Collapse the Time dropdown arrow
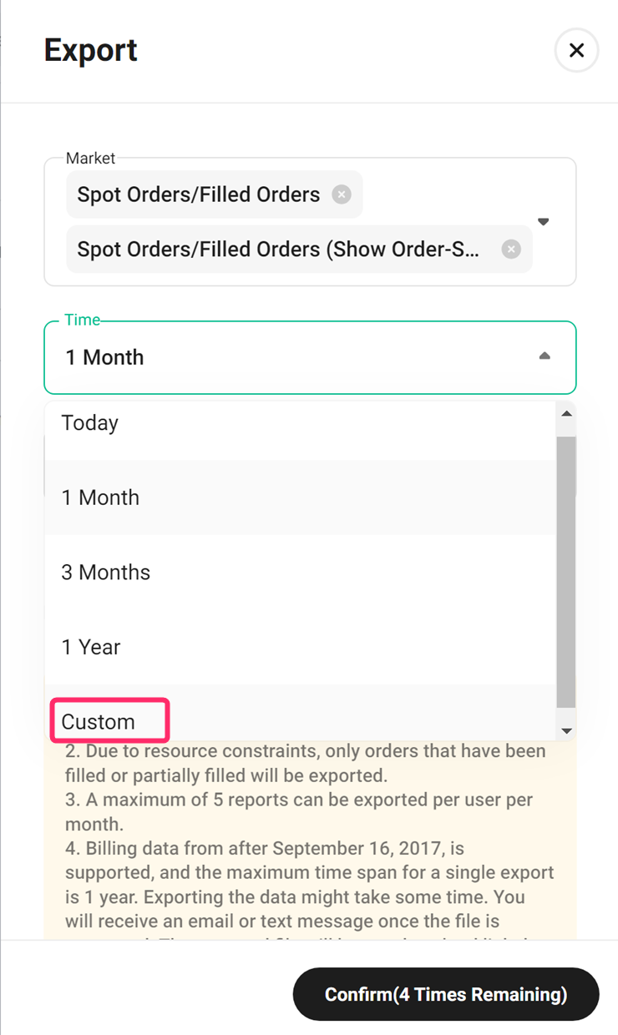 [545, 356]
